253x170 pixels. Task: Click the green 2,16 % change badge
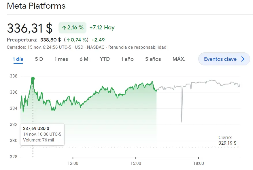(x=72, y=27)
